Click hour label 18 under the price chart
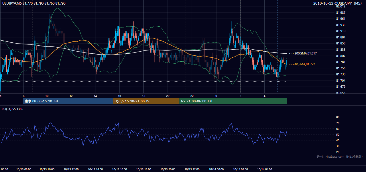The height and width of the screenshot is (172, 366). [x=143, y=96]
